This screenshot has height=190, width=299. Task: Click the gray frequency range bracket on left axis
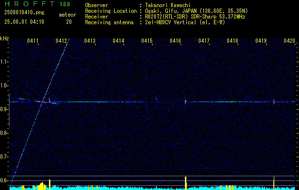[9, 110]
